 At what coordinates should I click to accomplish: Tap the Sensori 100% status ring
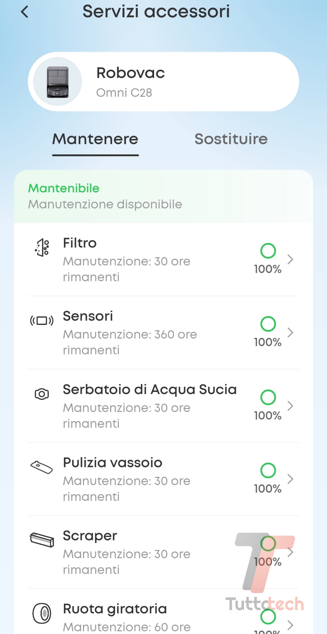268,324
